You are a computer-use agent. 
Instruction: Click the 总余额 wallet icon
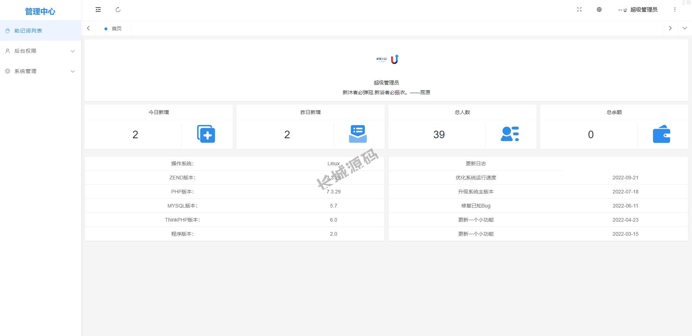click(x=662, y=134)
